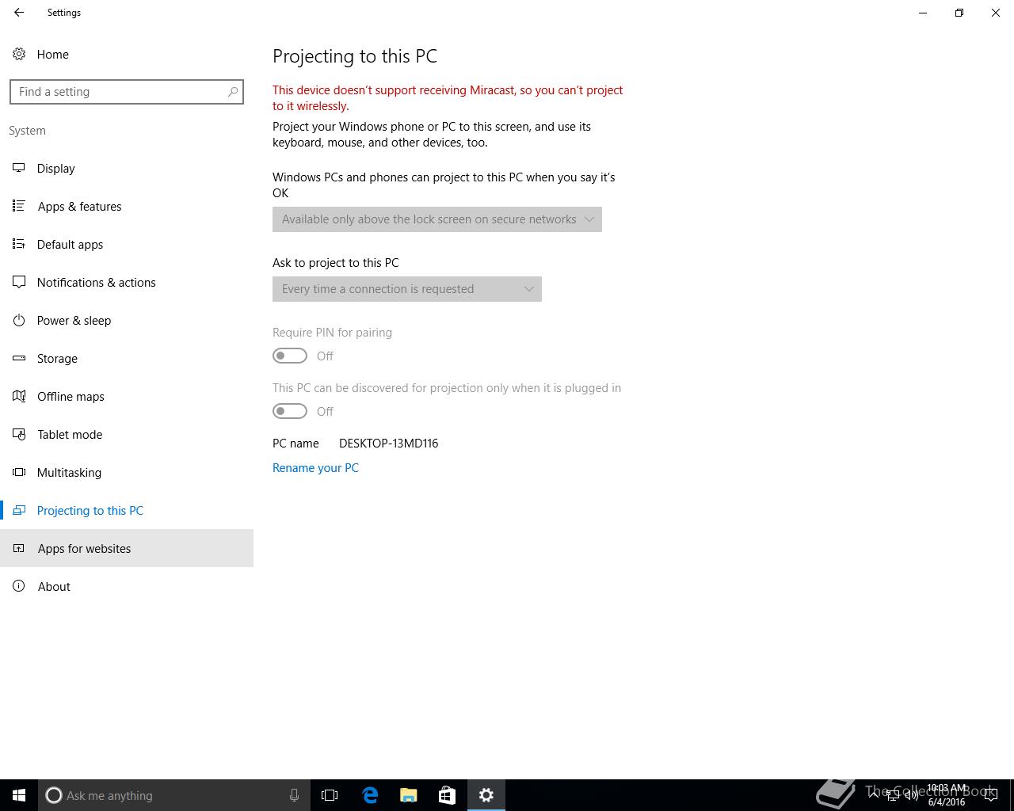Select Multitasking in the sidebar

(x=127, y=472)
